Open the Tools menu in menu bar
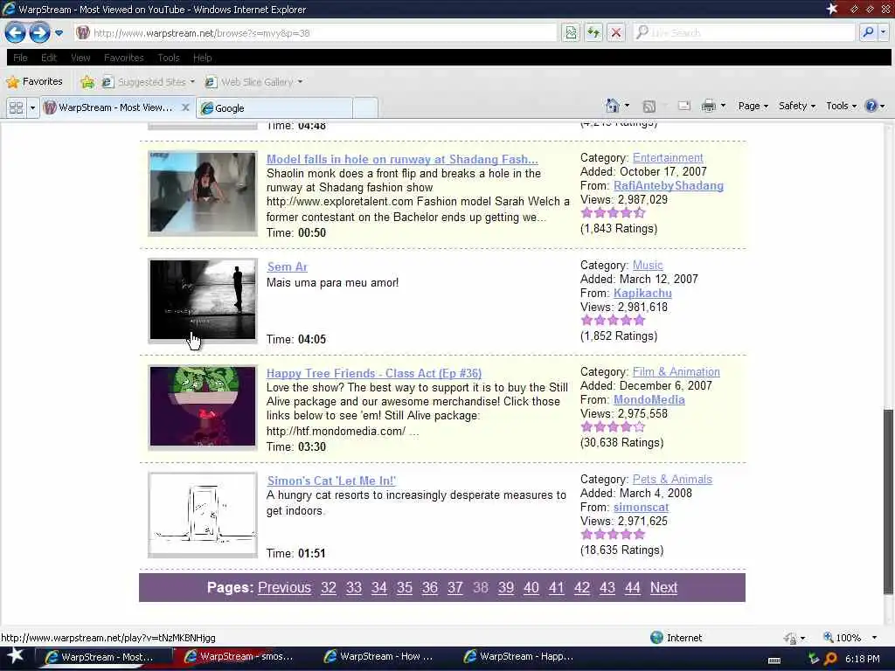 tap(169, 58)
